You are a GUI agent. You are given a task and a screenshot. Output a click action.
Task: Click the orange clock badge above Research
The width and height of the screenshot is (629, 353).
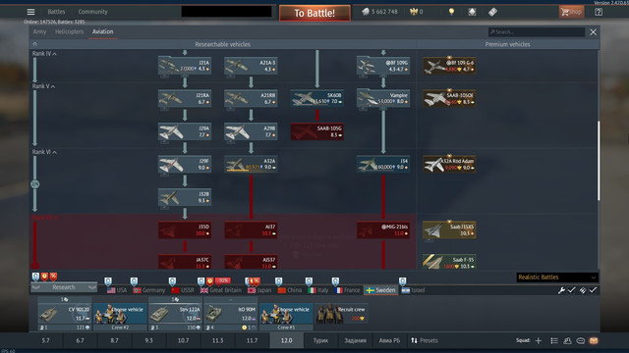click(44, 277)
